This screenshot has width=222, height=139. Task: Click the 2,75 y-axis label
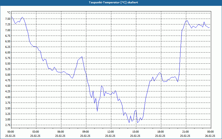[7, 125]
